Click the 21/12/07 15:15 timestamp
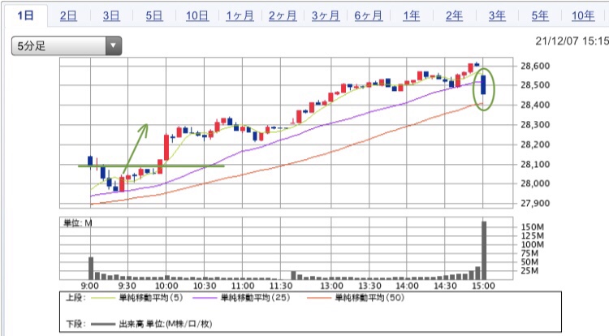 tap(572, 41)
